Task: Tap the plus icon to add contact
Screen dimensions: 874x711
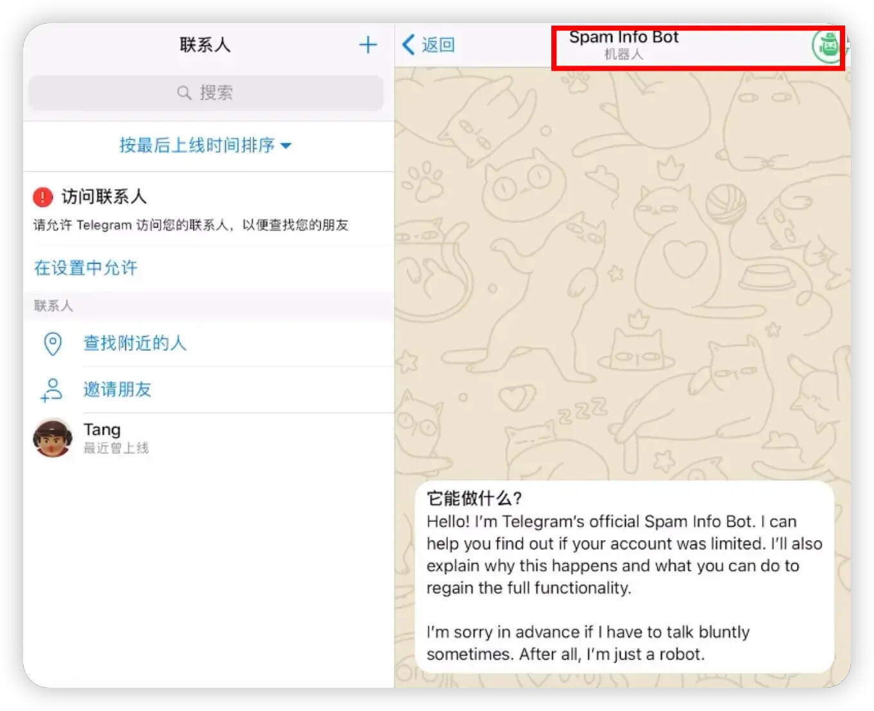Action: 368,44
